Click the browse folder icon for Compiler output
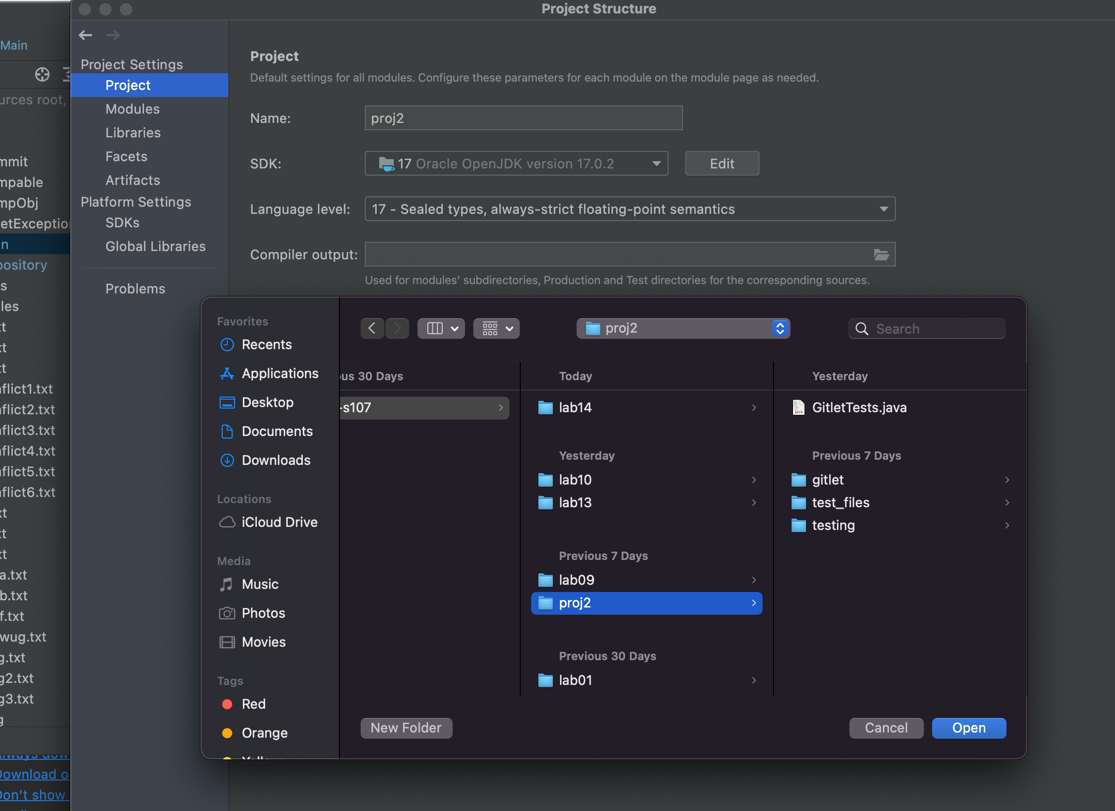Viewport: 1115px width, 811px height. 881,255
